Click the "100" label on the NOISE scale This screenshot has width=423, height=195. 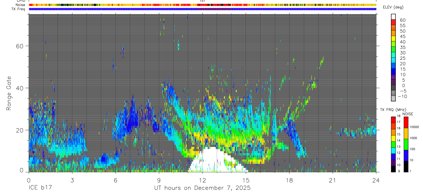coord(413,149)
